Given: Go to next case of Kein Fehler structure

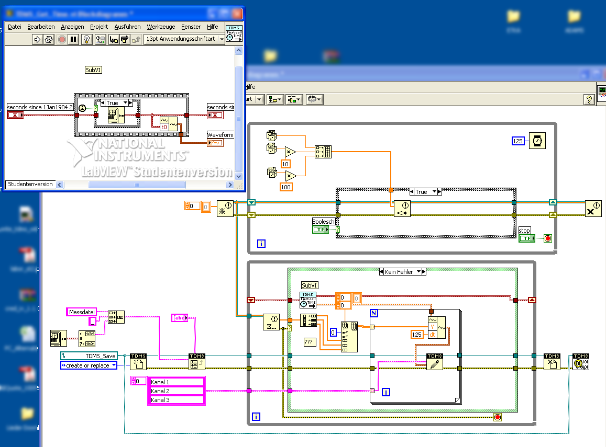Looking at the screenshot, I should [424, 272].
